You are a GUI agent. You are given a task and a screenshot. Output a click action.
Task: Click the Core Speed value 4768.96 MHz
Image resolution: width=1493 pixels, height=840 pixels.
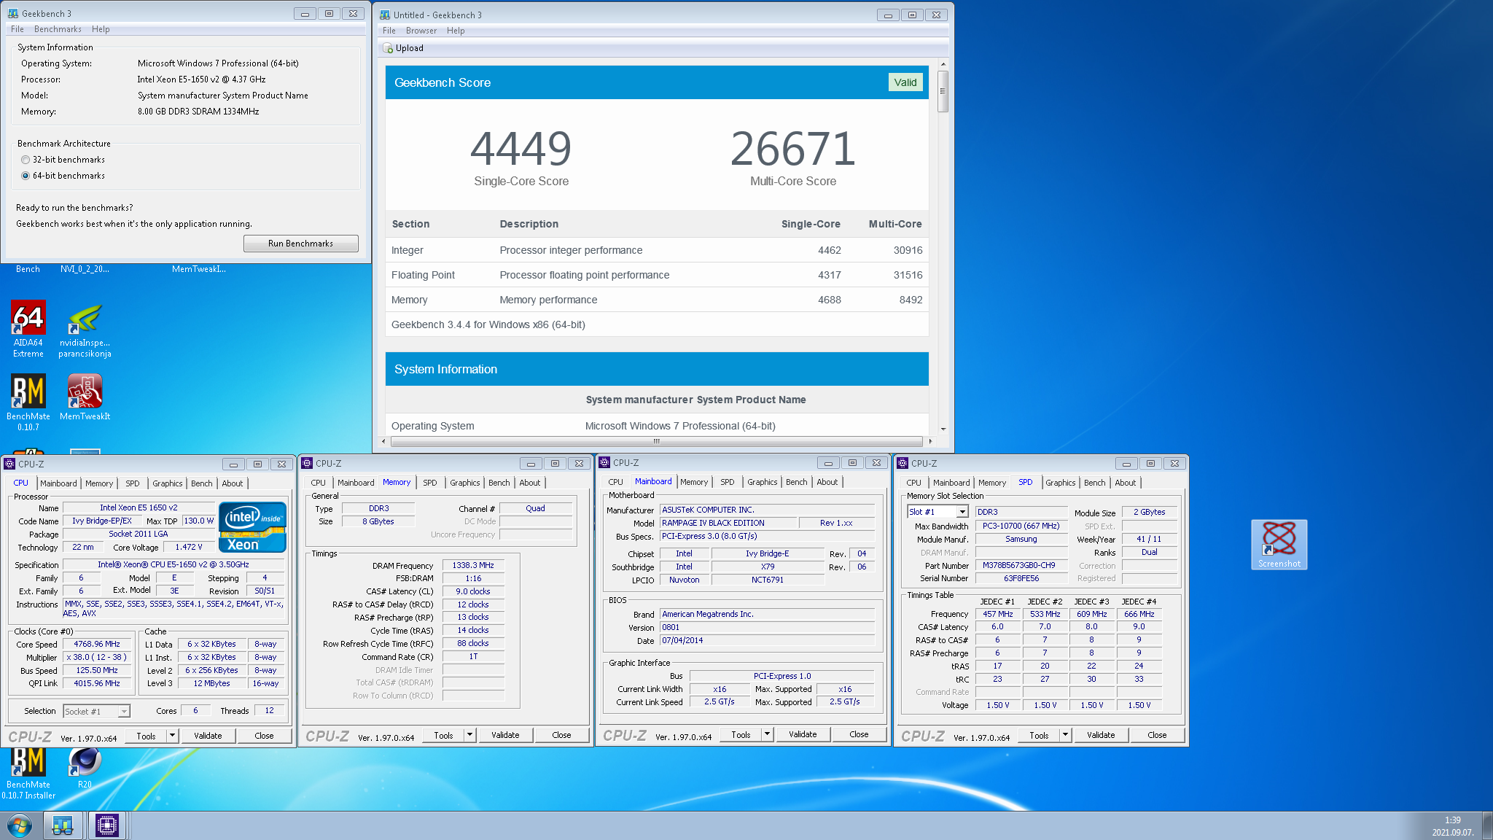tap(97, 645)
